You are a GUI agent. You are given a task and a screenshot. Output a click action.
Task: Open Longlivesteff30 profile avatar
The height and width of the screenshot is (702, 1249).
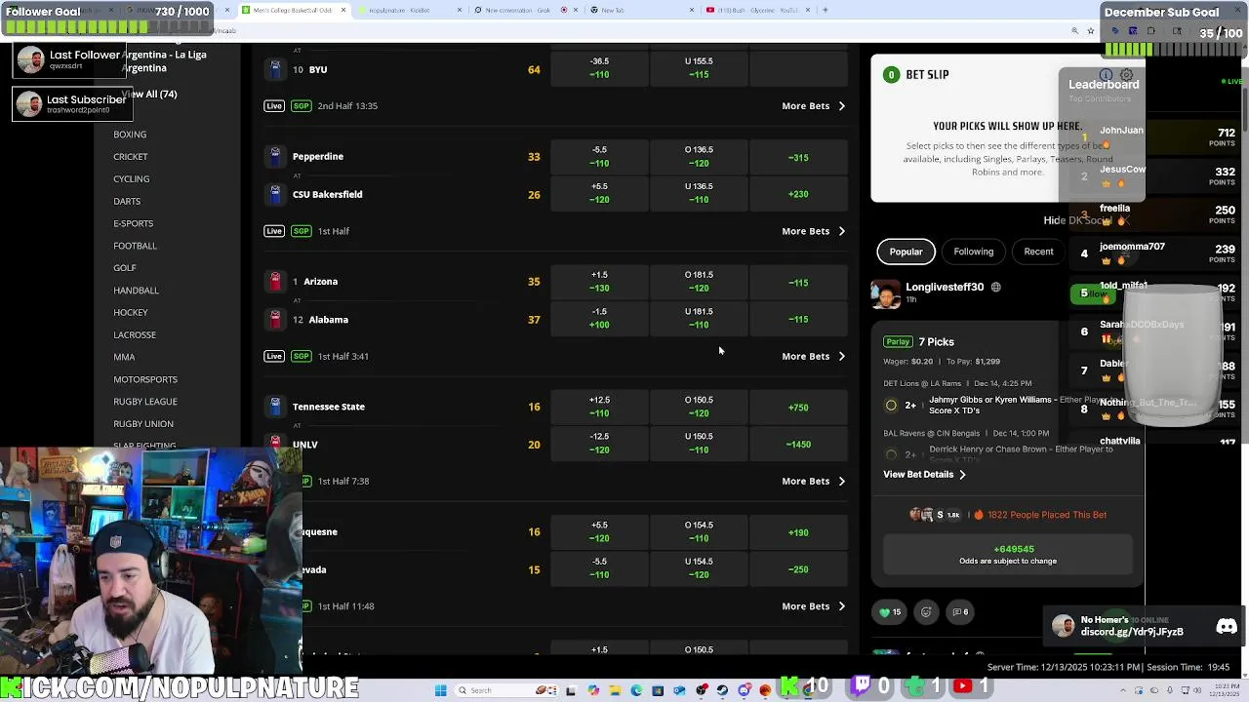click(x=885, y=292)
